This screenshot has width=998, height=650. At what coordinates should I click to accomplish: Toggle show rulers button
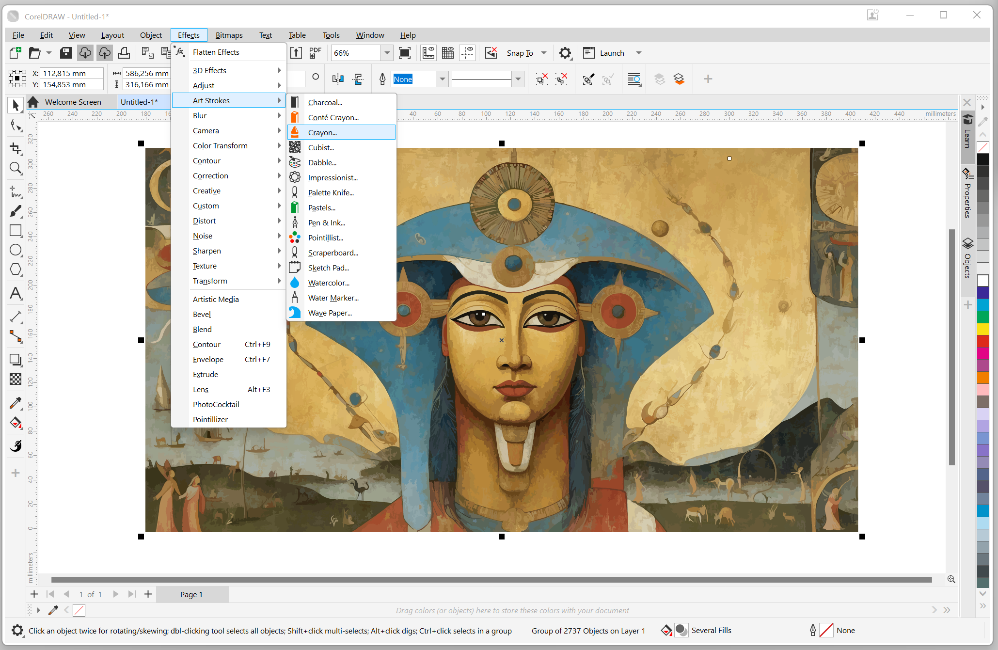tap(428, 53)
